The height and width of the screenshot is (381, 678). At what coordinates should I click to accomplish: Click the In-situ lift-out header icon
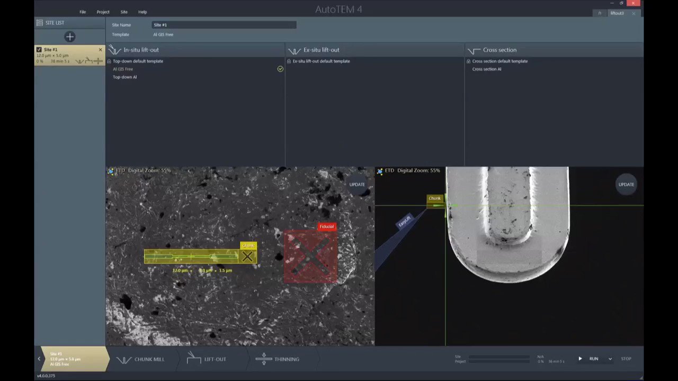pos(114,50)
